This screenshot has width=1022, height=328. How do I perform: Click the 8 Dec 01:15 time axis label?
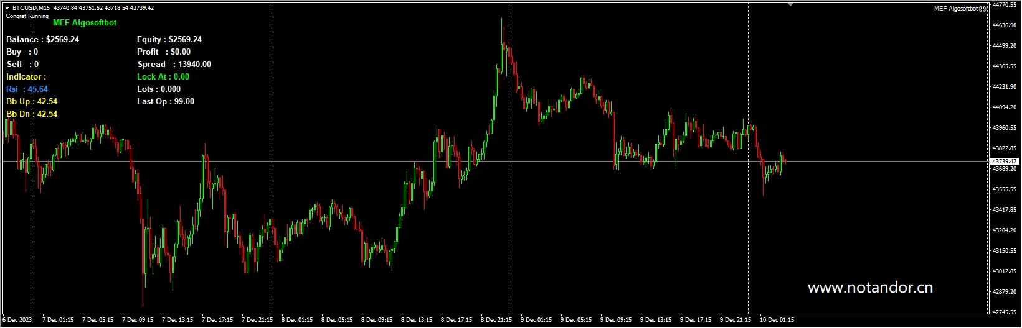(x=297, y=320)
